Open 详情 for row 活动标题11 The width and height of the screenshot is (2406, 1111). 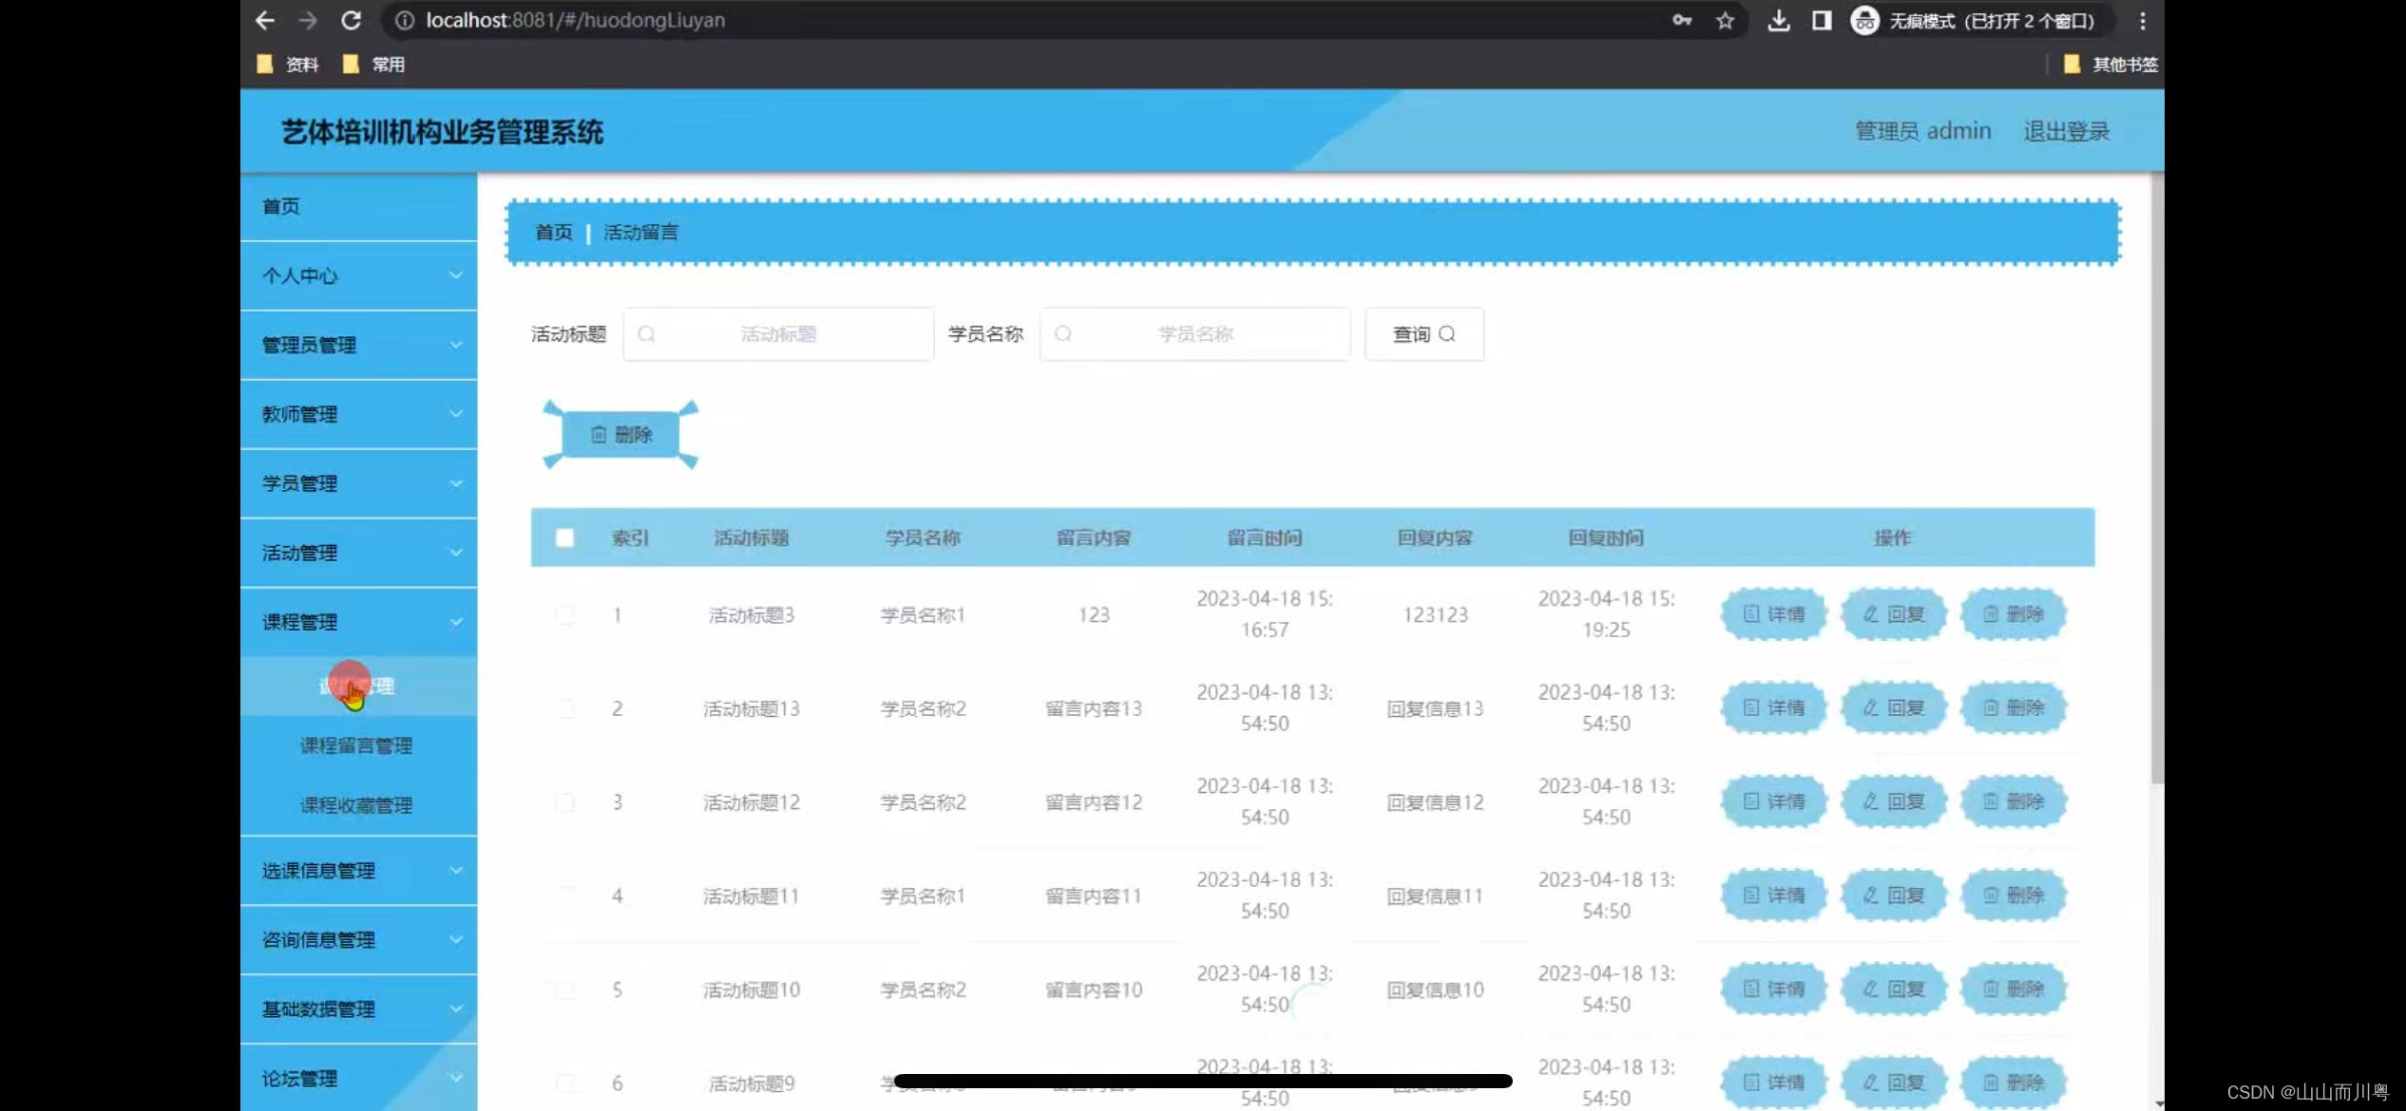1774,895
